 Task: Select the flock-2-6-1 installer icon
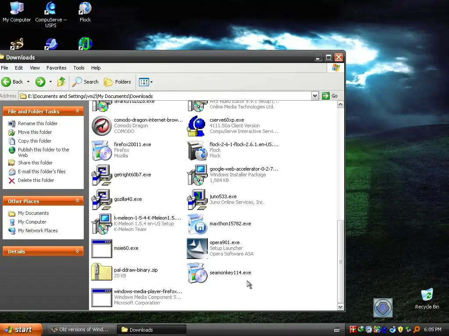197,150
